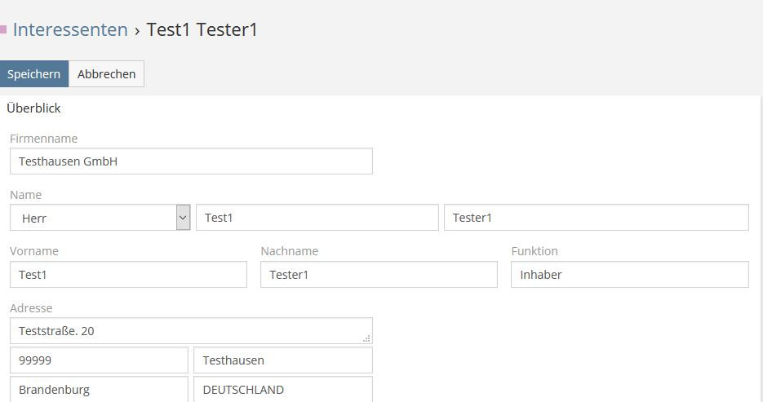Save the record with Speichern
The image size is (763, 402).
click(33, 74)
